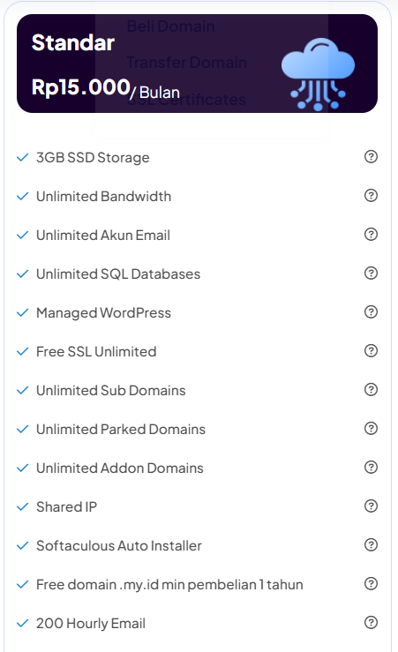Click the Standar plan title
The image size is (398, 652).
tap(72, 42)
